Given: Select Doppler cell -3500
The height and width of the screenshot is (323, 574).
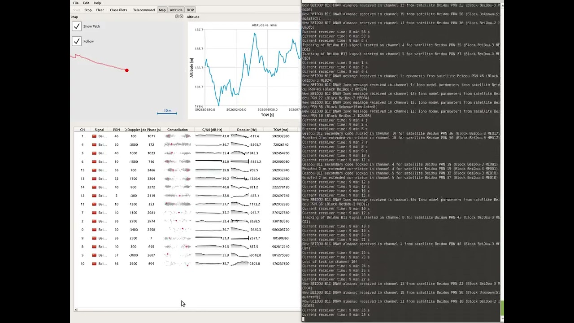Looking at the screenshot, I should (133, 144).
